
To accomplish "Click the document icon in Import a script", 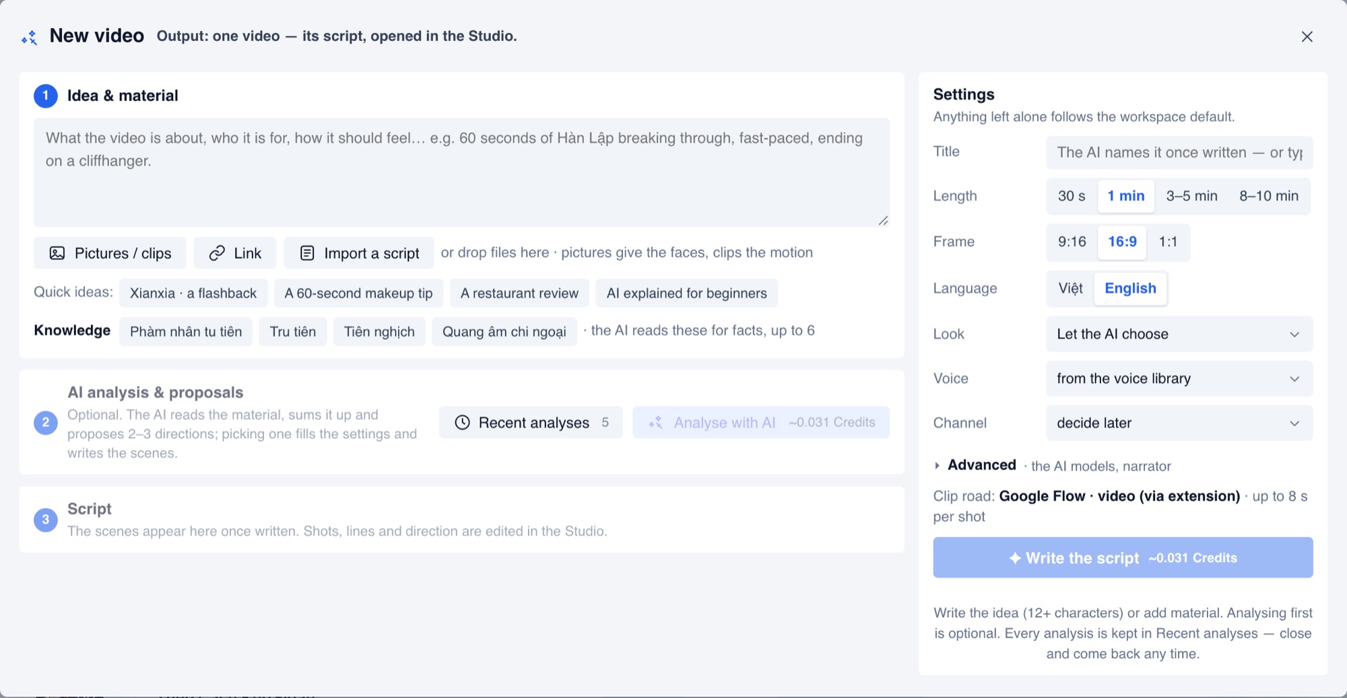I will pyautogui.click(x=307, y=253).
